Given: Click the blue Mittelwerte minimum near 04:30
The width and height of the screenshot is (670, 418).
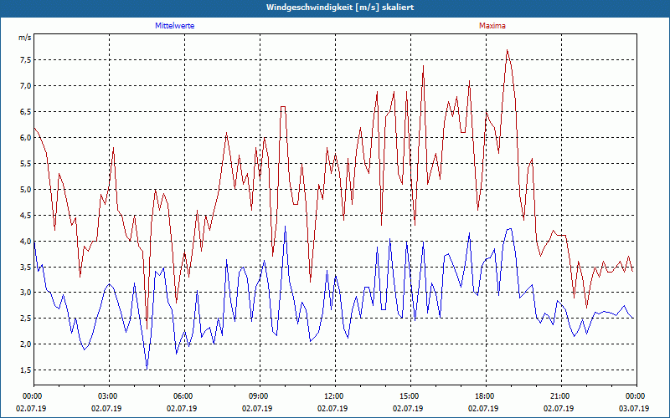Looking at the screenshot, I should coord(147,369).
